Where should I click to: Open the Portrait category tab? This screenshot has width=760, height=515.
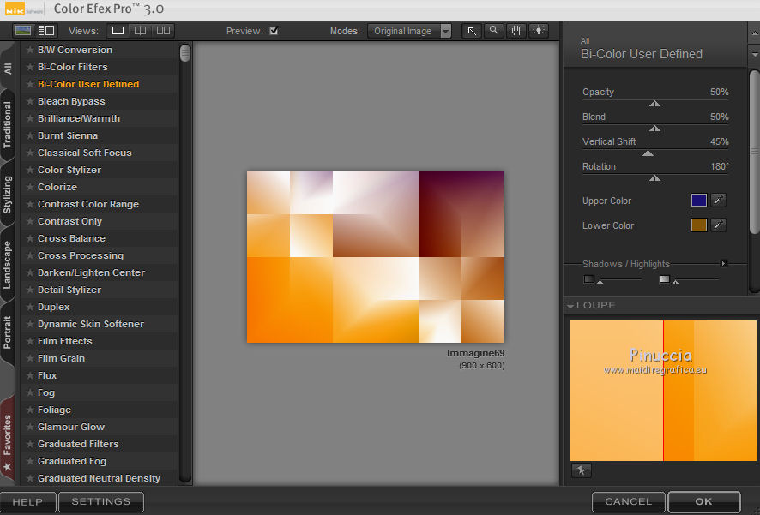coord(8,332)
